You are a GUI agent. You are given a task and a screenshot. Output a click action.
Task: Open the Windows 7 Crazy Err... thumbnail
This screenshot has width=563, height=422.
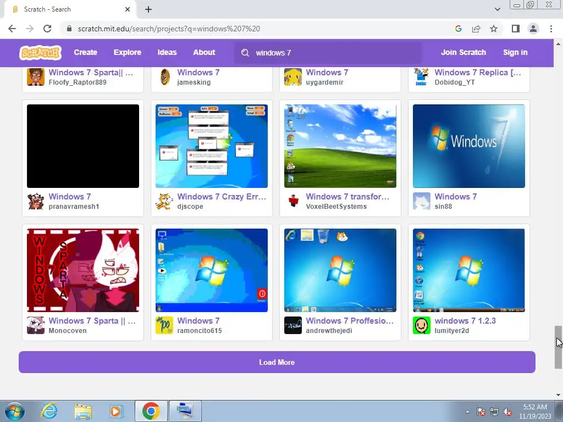[212, 146]
